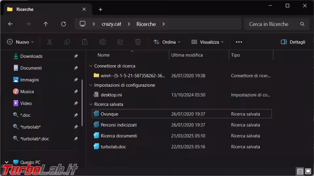Add a new tab with plus button
Screen dimensions: 314x176
pyautogui.click(x=100, y=9)
